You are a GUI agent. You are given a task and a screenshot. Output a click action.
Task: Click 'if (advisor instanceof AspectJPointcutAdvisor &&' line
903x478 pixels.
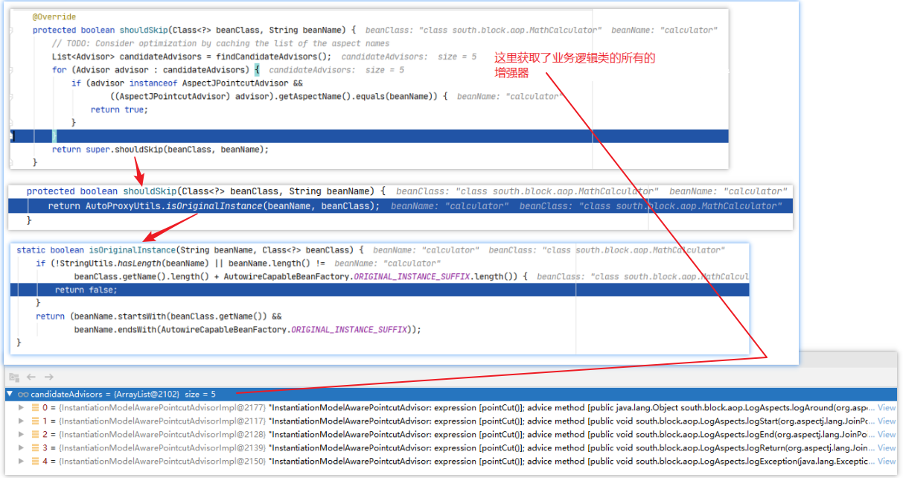click(187, 83)
